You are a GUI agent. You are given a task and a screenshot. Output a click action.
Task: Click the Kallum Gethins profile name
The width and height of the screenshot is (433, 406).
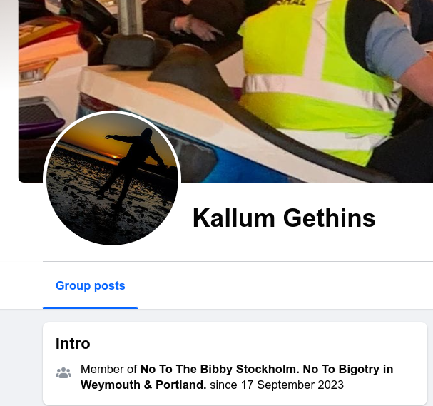click(284, 218)
